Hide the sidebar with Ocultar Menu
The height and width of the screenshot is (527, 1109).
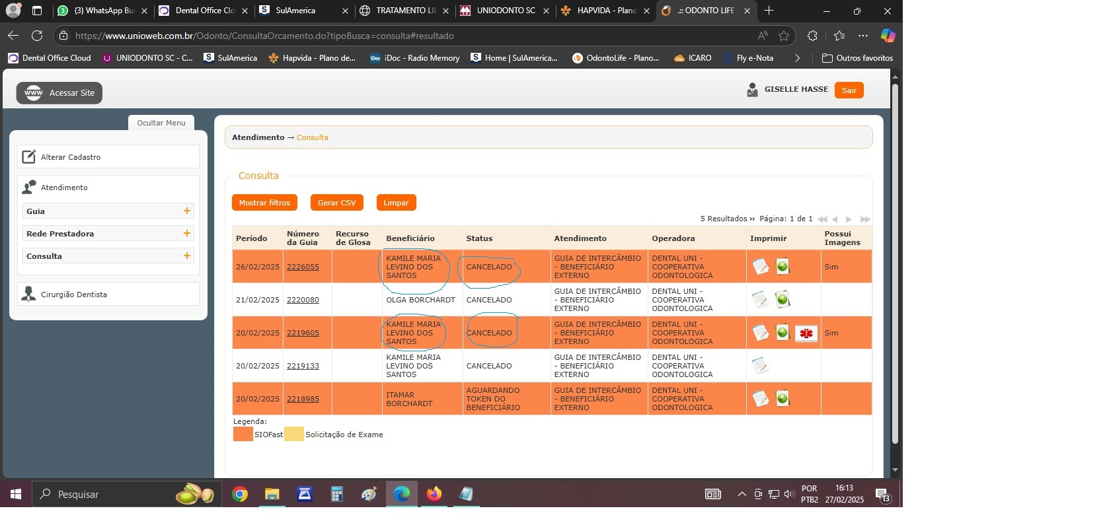pyautogui.click(x=161, y=123)
